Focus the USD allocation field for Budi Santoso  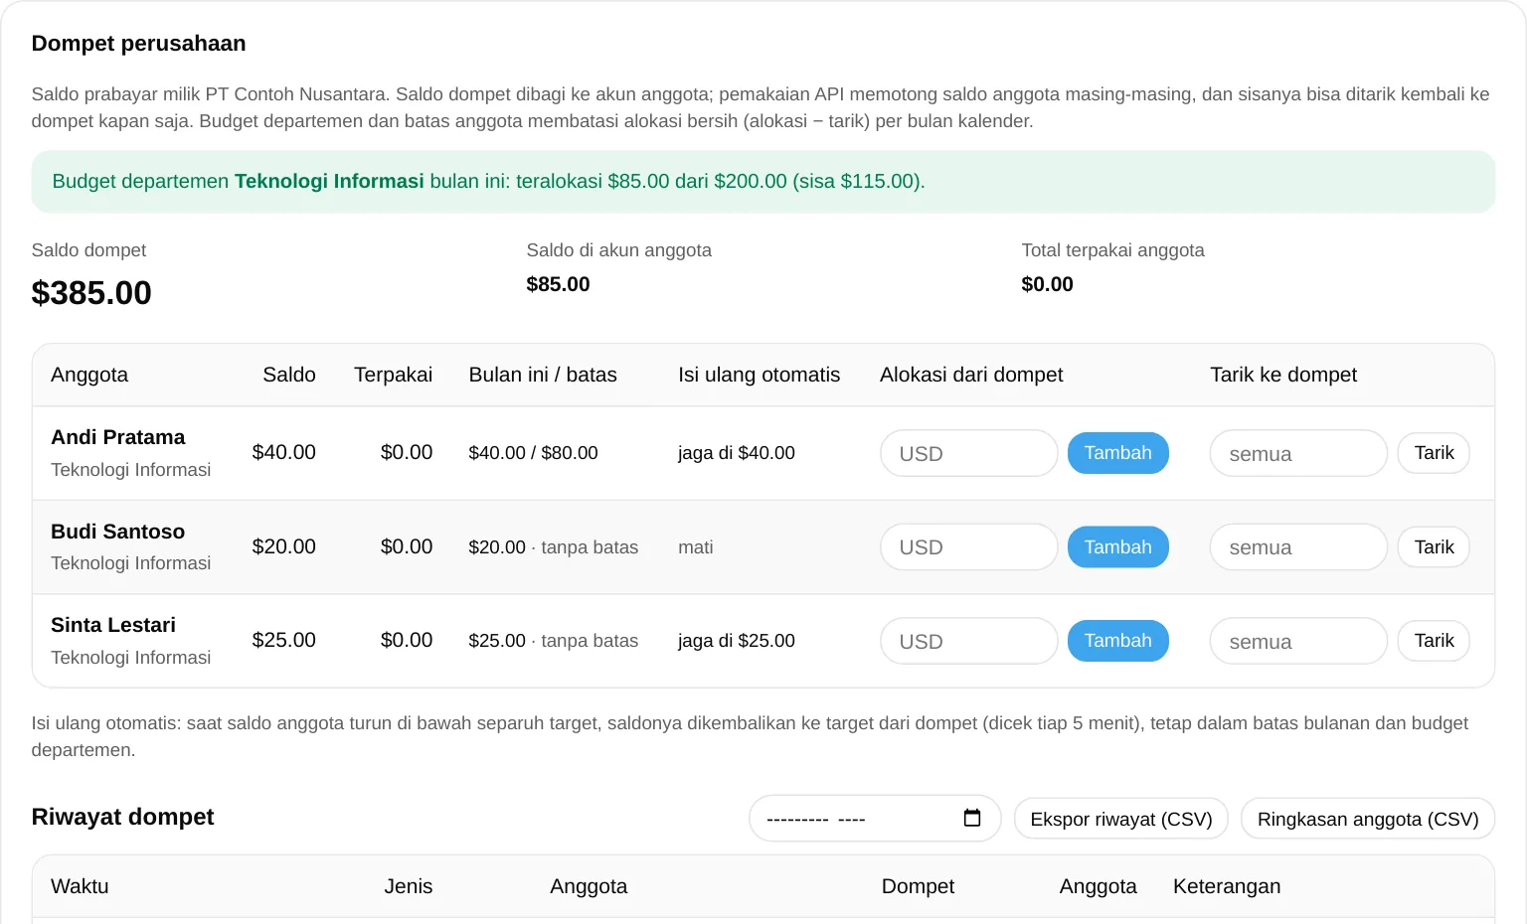coord(969,547)
